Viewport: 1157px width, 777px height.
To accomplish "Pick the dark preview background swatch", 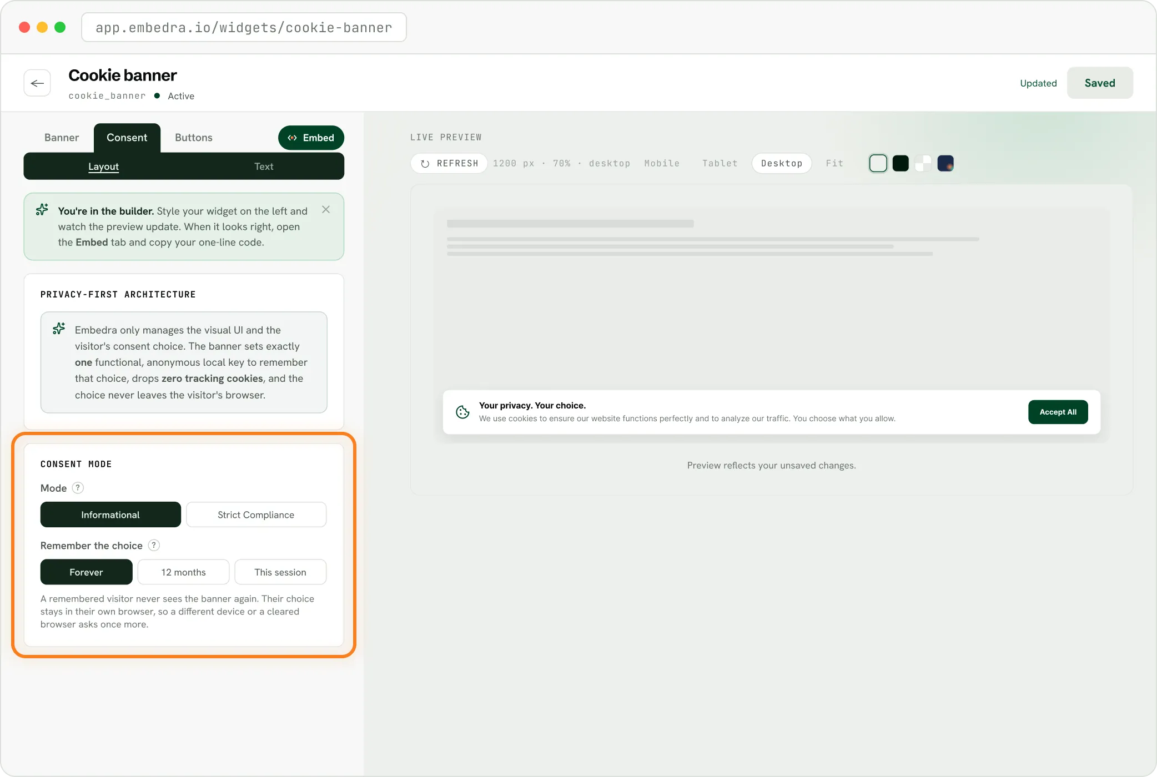I will point(901,163).
